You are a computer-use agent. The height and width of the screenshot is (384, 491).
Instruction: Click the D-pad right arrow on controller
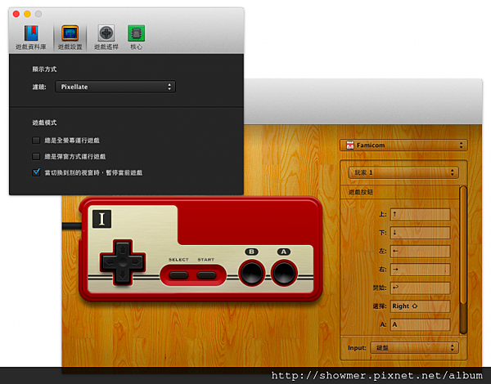point(136,262)
